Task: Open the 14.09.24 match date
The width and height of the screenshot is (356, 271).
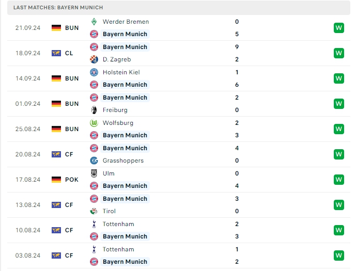Action: 28,78
